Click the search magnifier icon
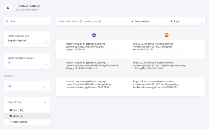Image resolution: width=209 pixels, height=129 pixels. pos(7,21)
